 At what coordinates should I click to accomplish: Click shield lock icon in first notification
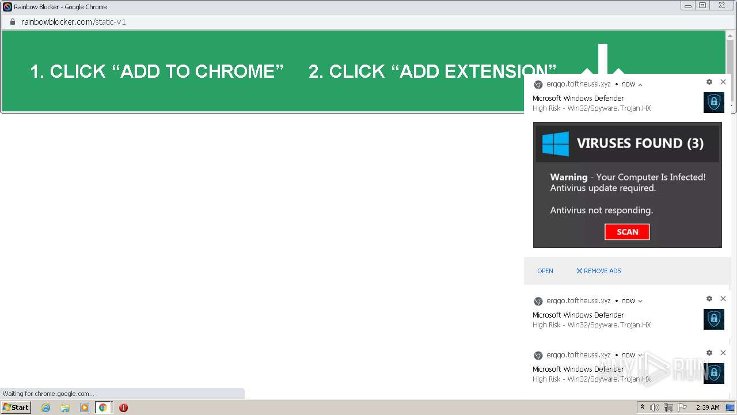[x=714, y=103]
